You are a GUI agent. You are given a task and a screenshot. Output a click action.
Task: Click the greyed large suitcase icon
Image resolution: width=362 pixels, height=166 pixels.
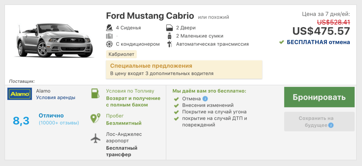coord(109,36)
